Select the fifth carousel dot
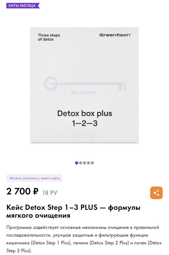Image resolution: width=169 pixels, height=255 pixels. point(92,163)
